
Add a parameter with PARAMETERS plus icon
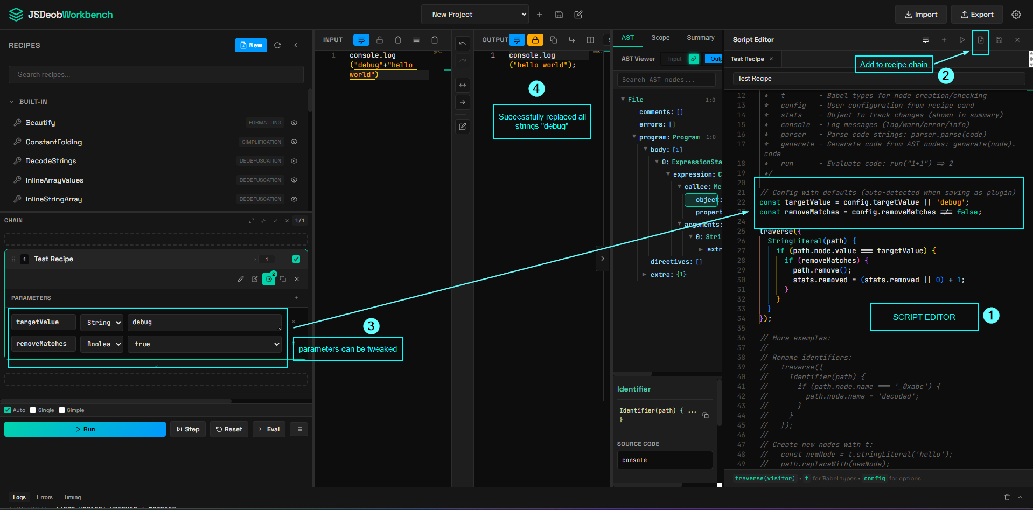coord(296,298)
